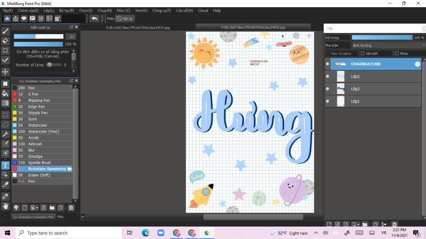Image resolution: width=426 pixels, height=239 pixels.
Task: Toggle visibility of the Lớp1 layer
Action: pyautogui.click(x=327, y=101)
